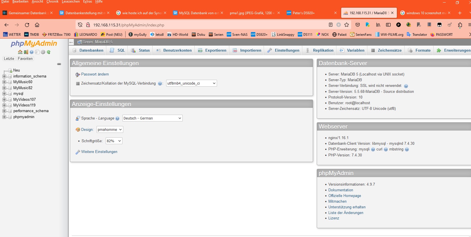Reload the navigation panel with green arrow
This screenshot has width=471, height=237.
(x=49, y=52)
